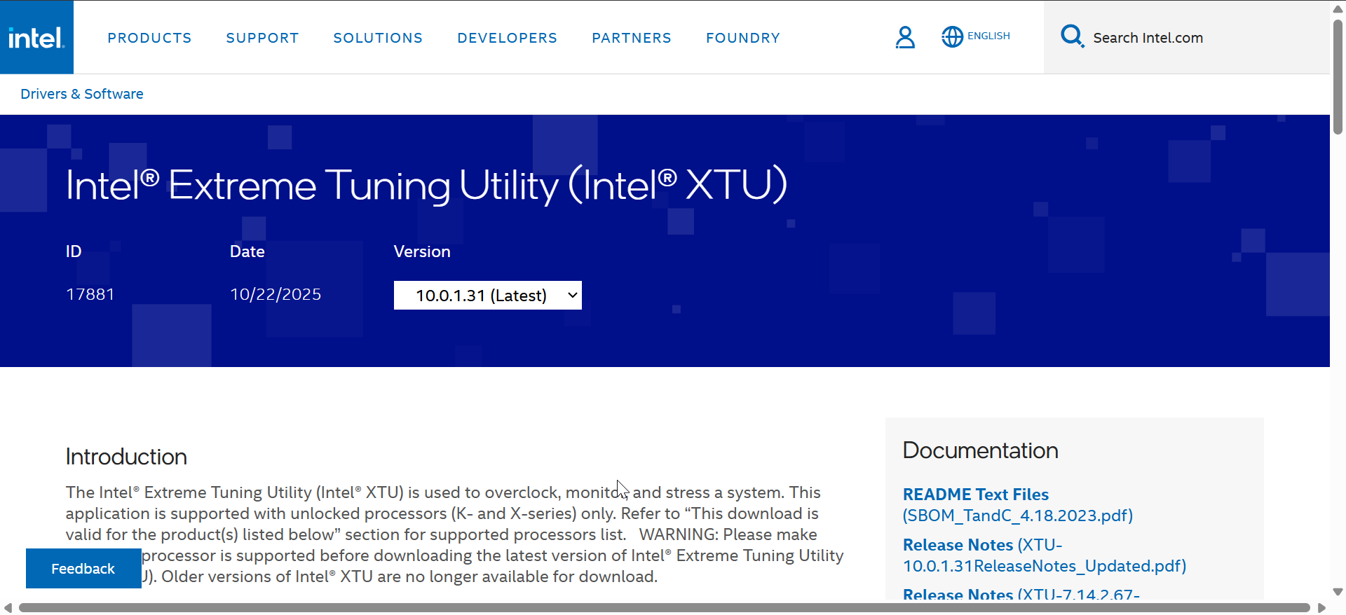
Task: Click the Feedback button
Action: click(x=83, y=569)
